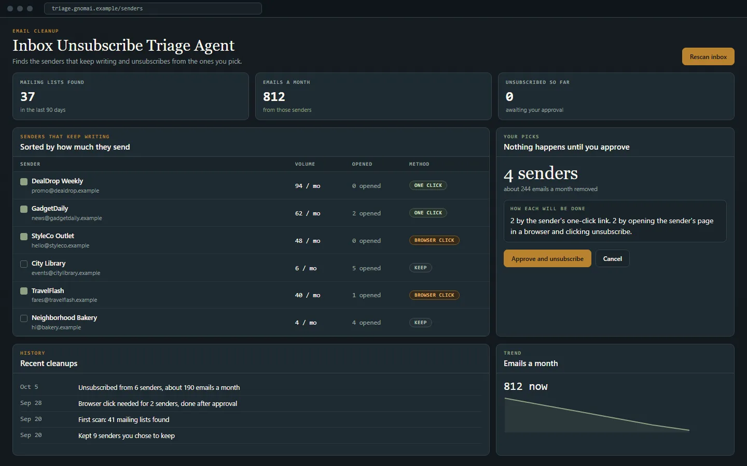747x466 pixels.
Task: Click the ONE CLICK badge for GadgetDaily
Action: pos(428,213)
